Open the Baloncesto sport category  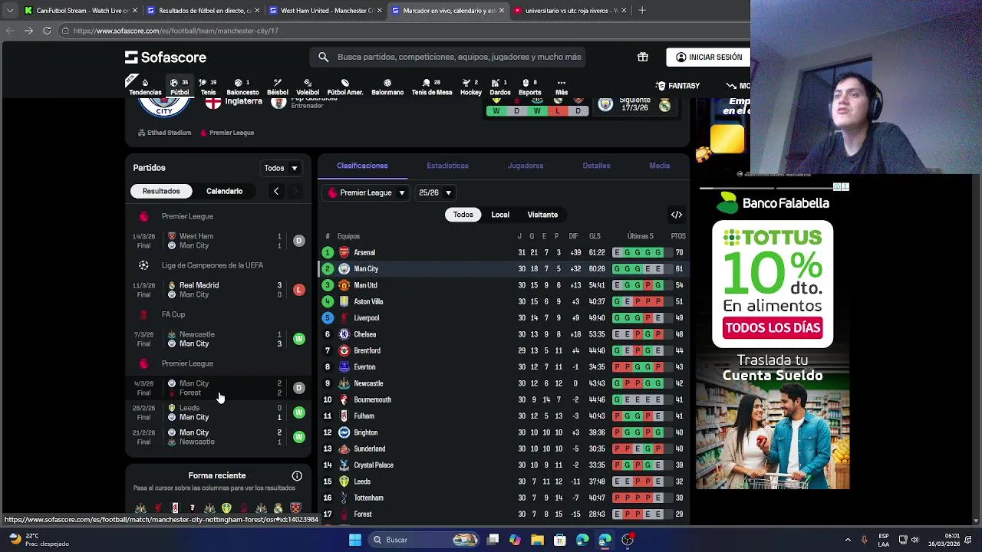pyautogui.click(x=242, y=87)
